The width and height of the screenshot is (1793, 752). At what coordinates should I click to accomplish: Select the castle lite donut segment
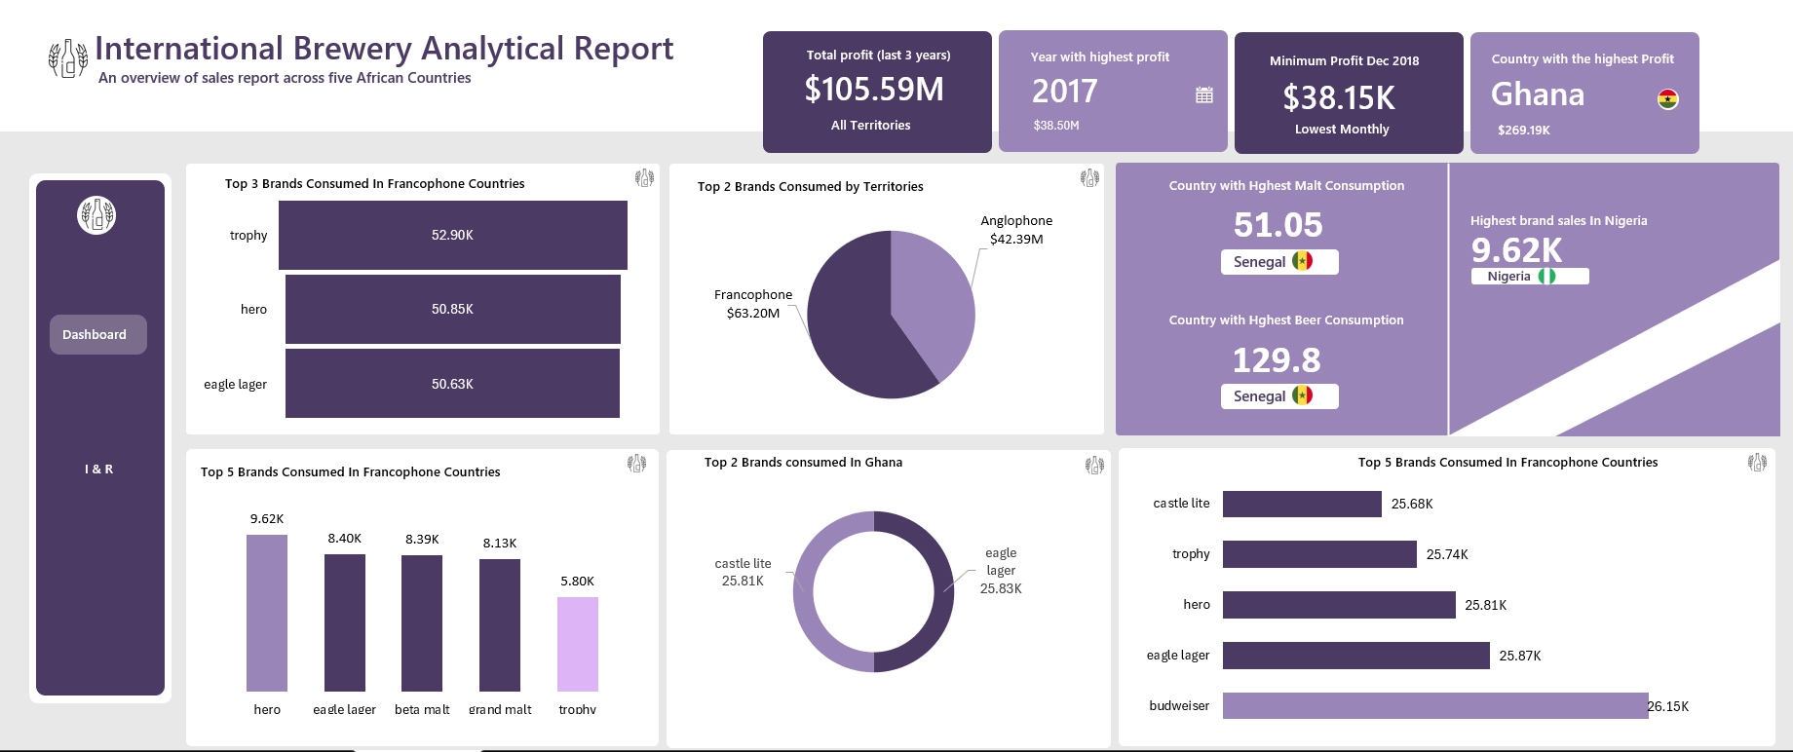(x=805, y=592)
